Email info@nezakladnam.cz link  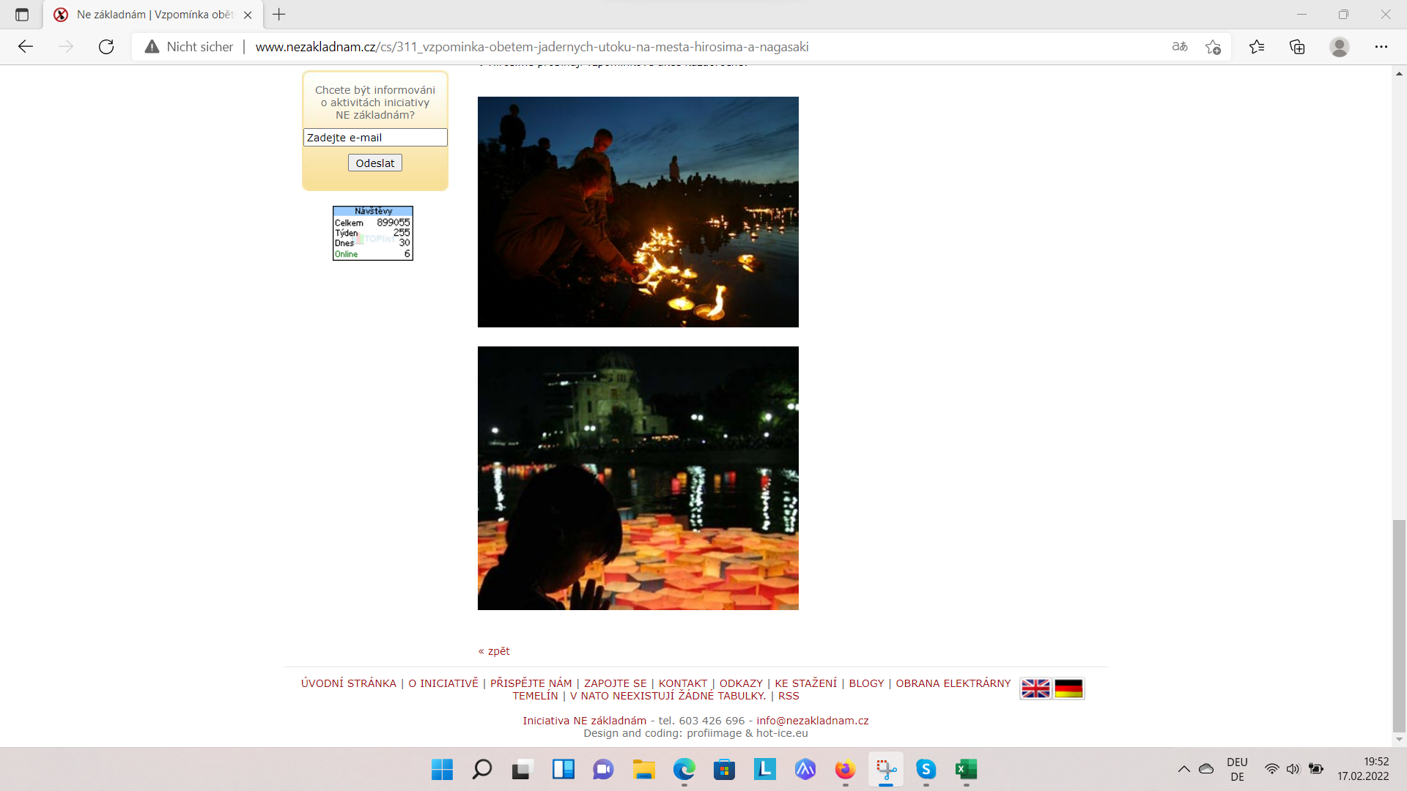click(x=813, y=721)
